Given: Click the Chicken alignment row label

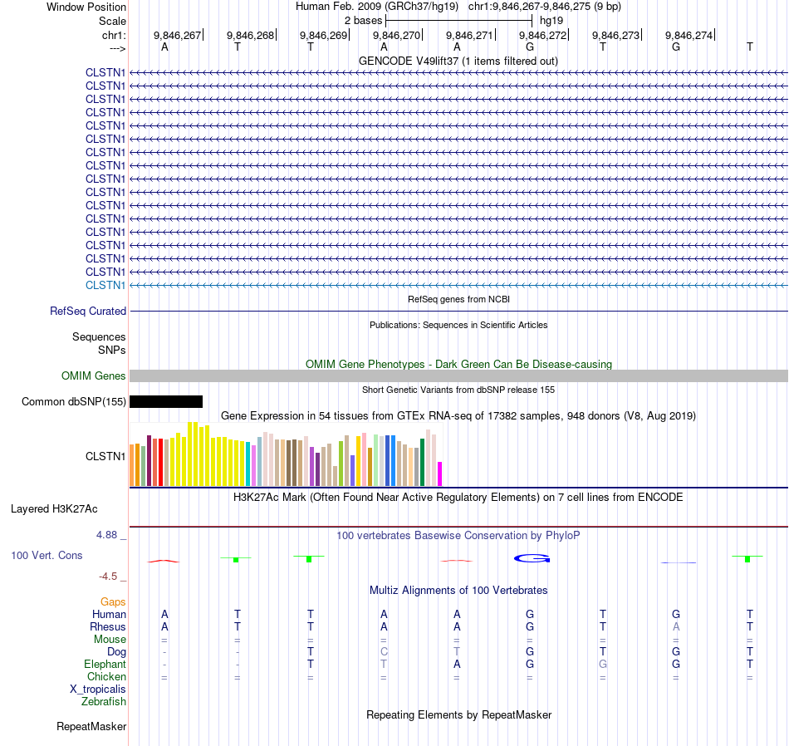Looking at the screenshot, I should click(x=106, y=676).
